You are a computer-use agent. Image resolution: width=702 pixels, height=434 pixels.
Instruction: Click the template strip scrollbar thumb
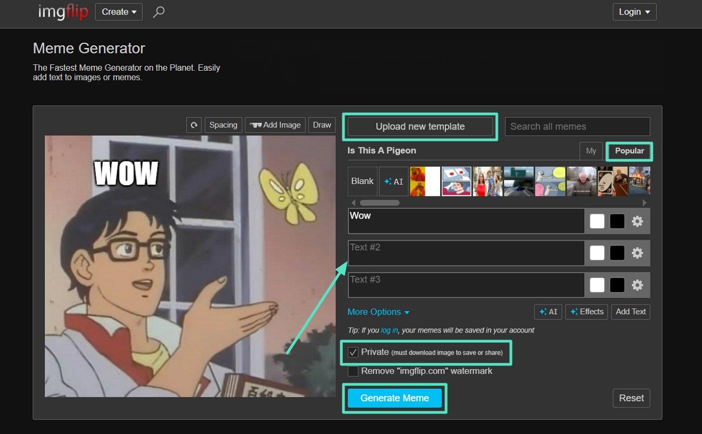[x=380, y=203]
